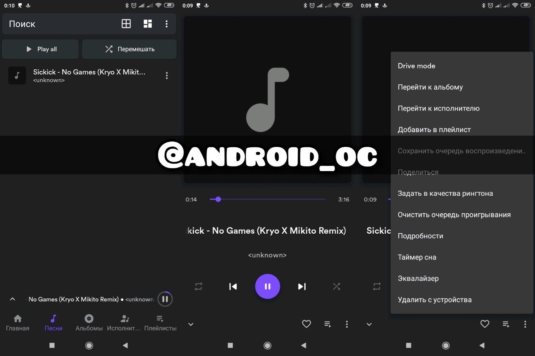Skip to previous track in middle player
Screen dimensions: 535x356
(233, 286)
